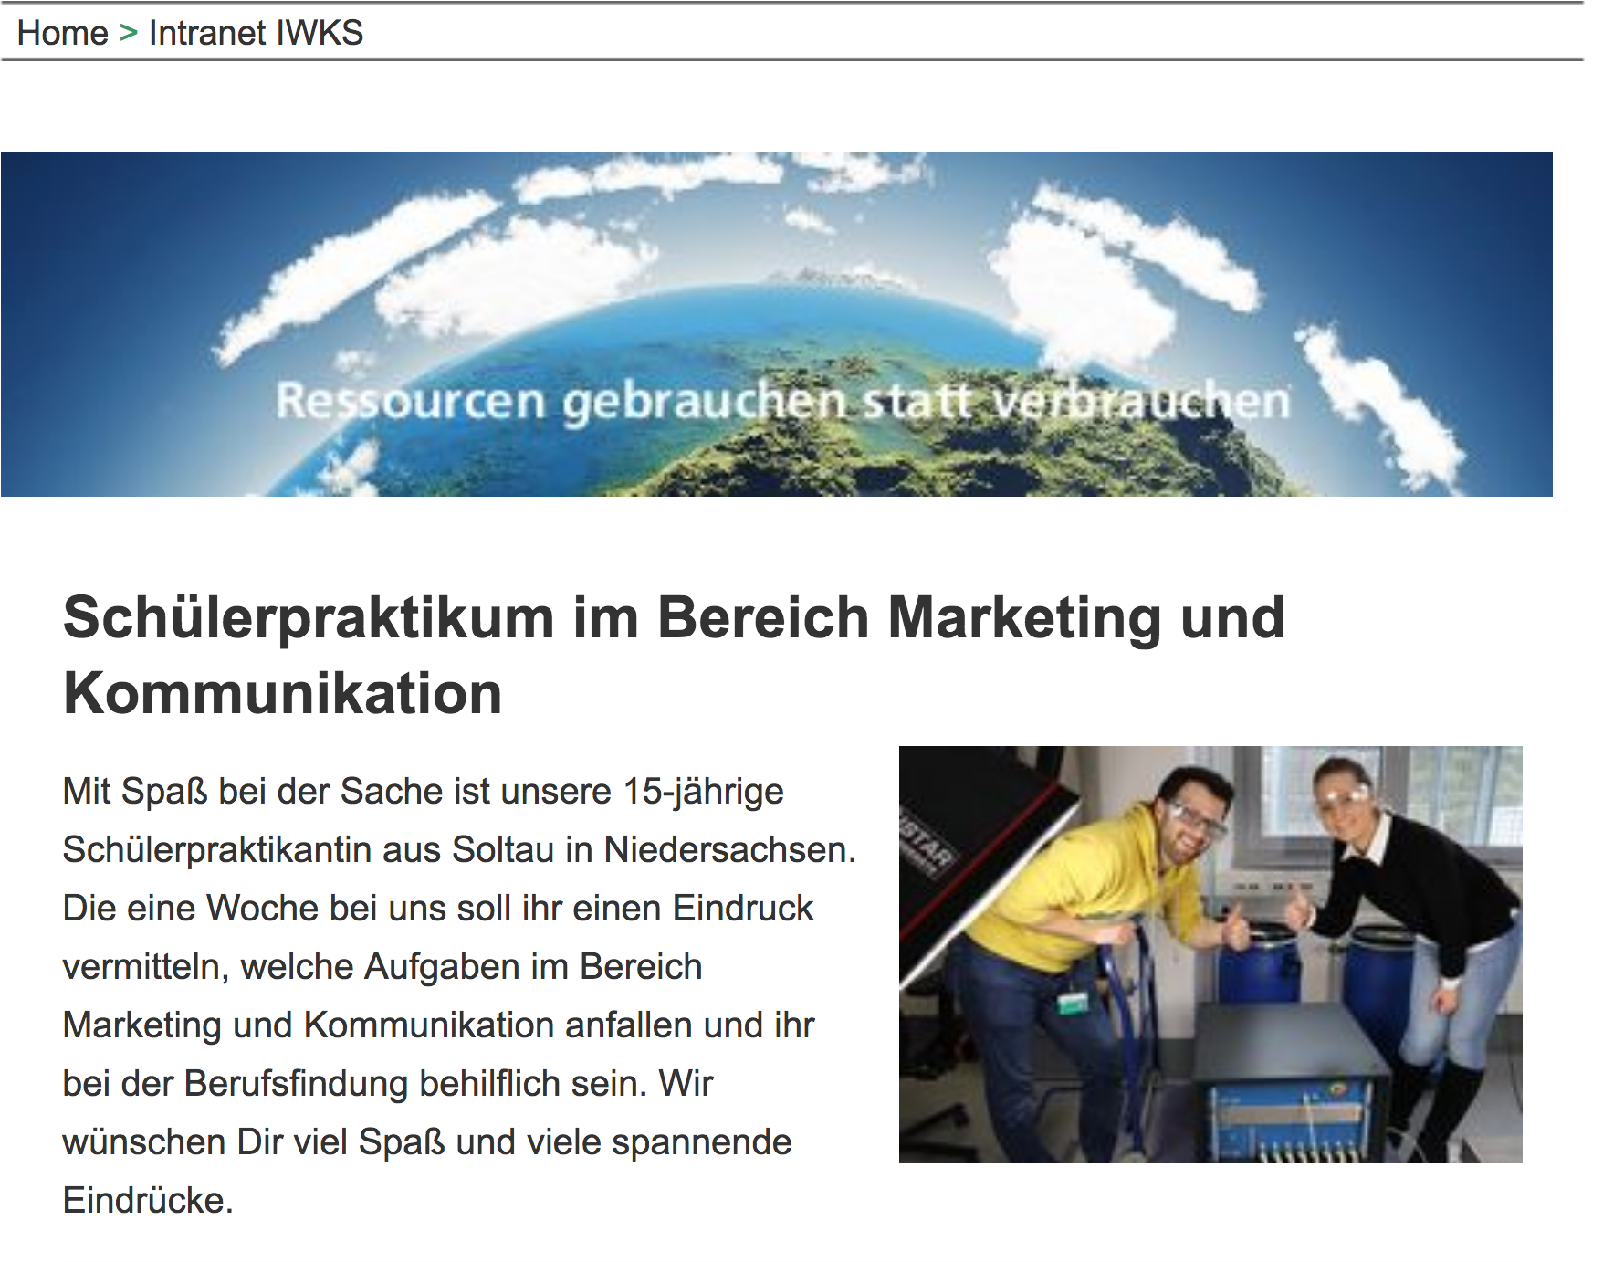Click the Earth banner image
1603x1262 pixels.
point(776,324)
